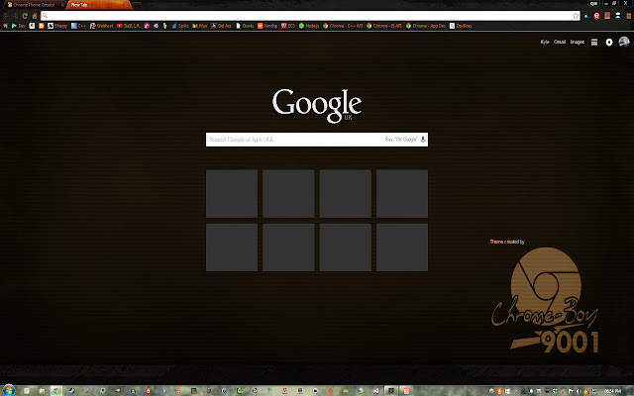Open the first most-visited tile in the bottom row
The image size is (634, 396).
[x=232, y=247]
